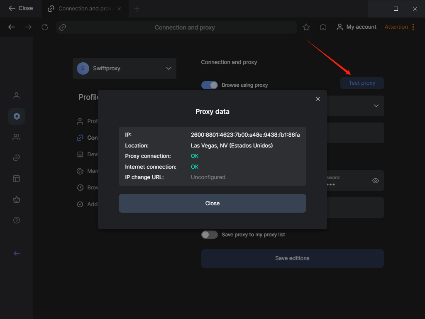Open the help question mark icon

tap(17, 220)
